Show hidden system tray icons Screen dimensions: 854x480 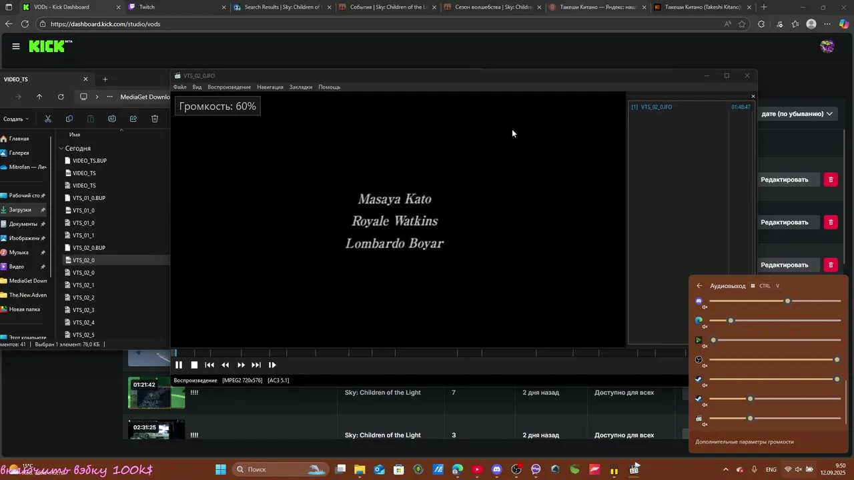point(725,469)
